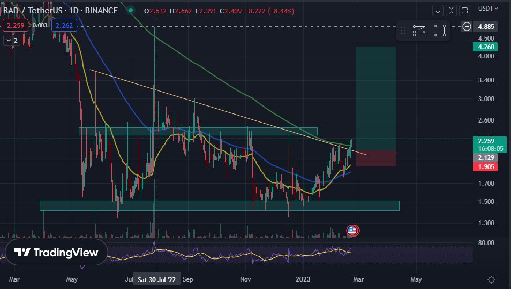This screenshot has width=511, height=289.
Task: Click the RAD / TetherUS symbol title
Action: (x=61, y=11)
